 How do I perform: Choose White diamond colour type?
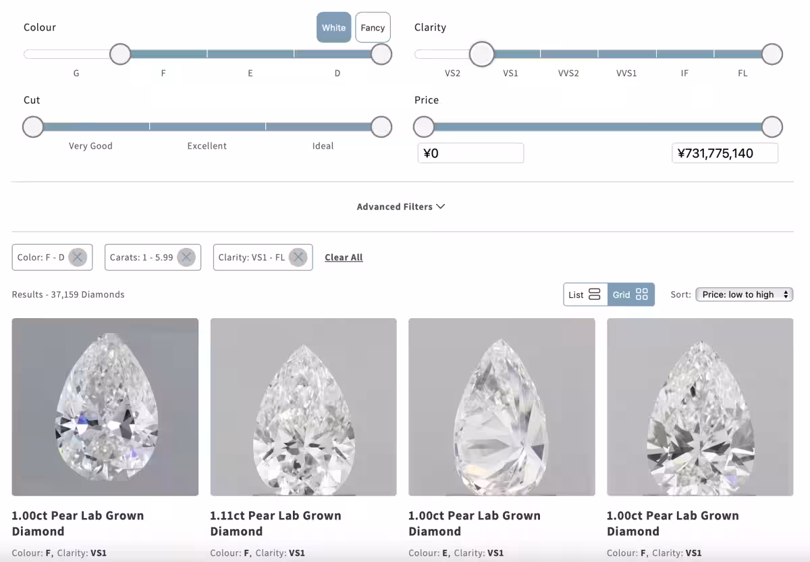coord(333,28)
